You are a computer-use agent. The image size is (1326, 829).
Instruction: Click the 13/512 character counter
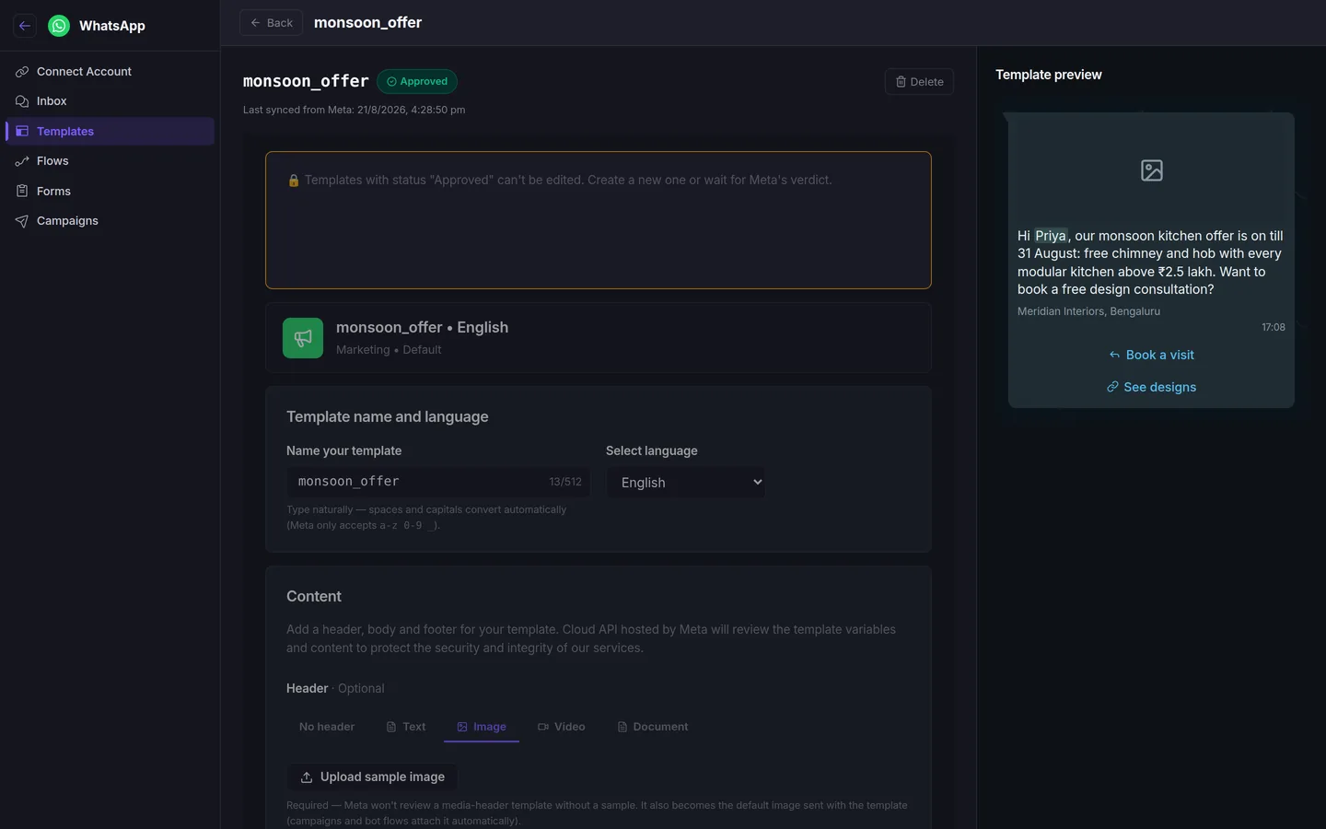(x=565, y=482)
